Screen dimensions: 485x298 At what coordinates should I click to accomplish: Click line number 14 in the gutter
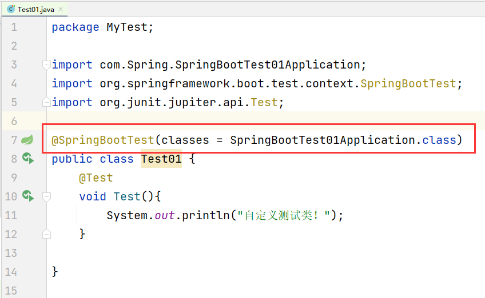click(x=11, y=272)
